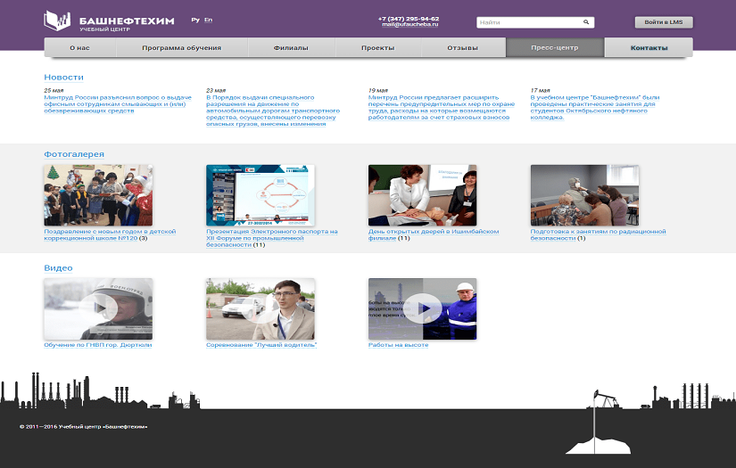
Task: Open Поздравление с новым годом gallery link
Action: [110, 234]
